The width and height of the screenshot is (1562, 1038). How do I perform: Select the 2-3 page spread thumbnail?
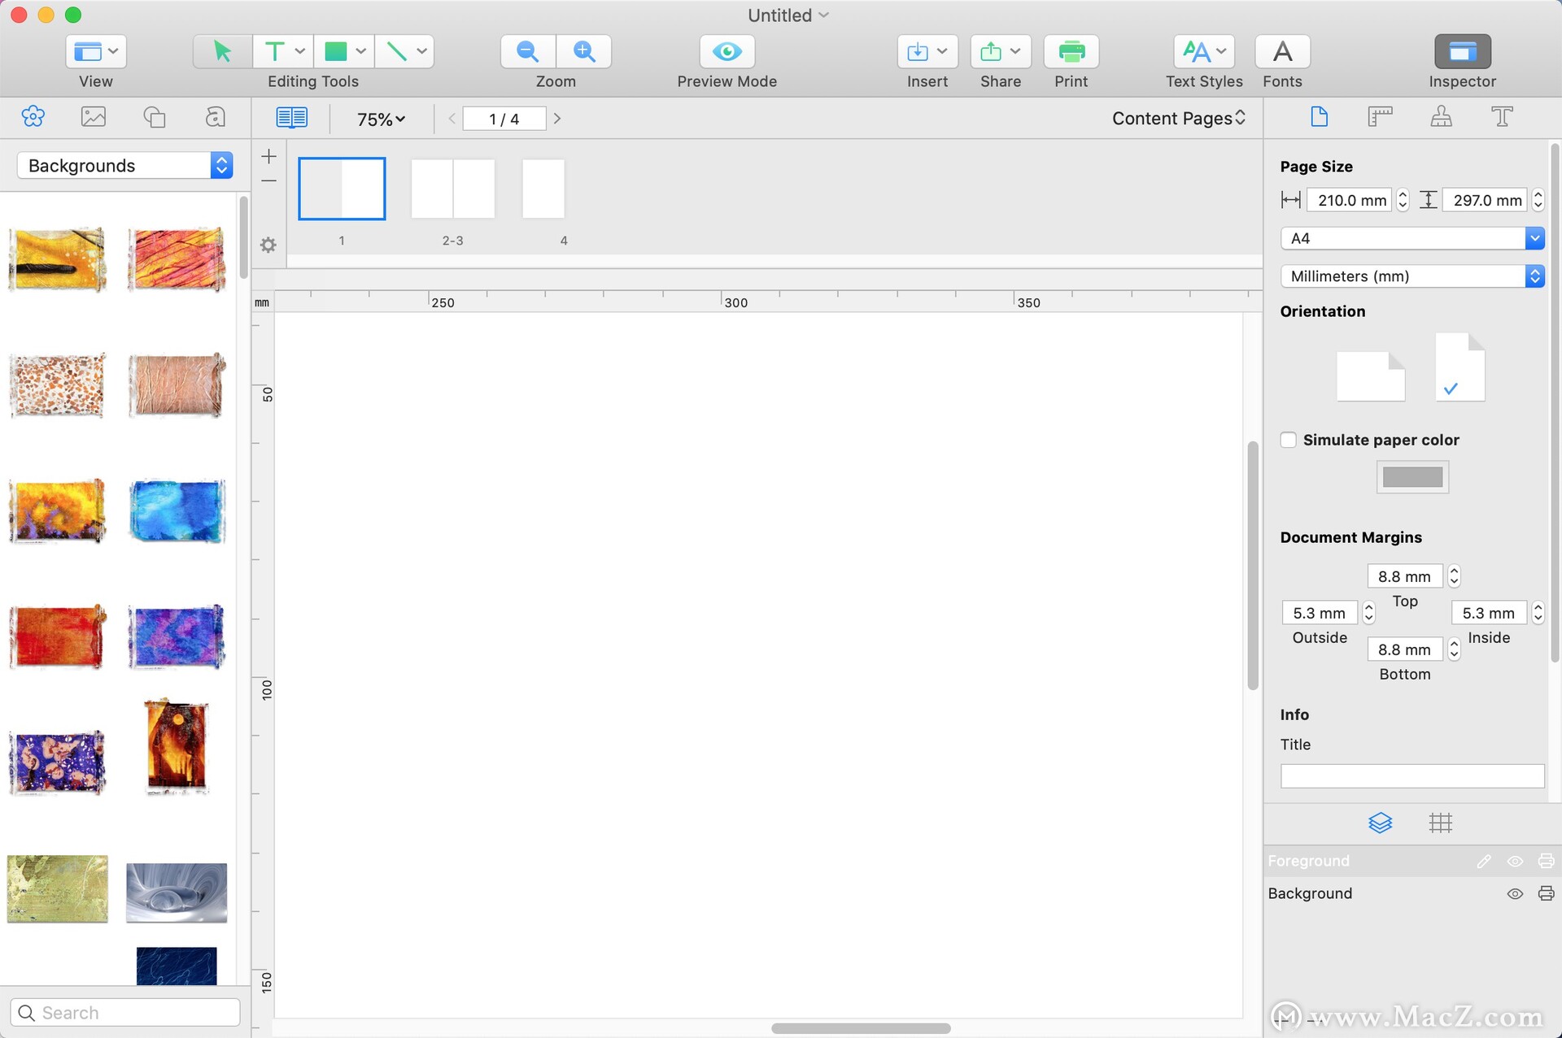452,189
